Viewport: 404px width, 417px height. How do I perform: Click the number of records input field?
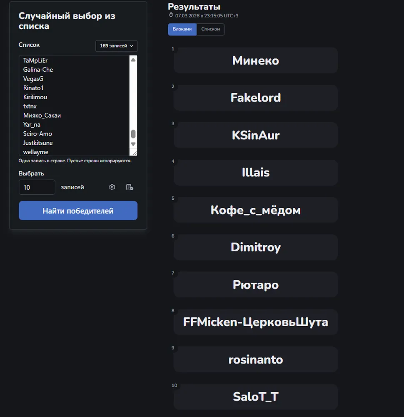tap(37, 187)
